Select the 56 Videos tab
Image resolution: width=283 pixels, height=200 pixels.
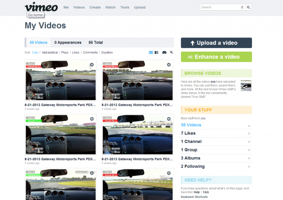point(38,42)
